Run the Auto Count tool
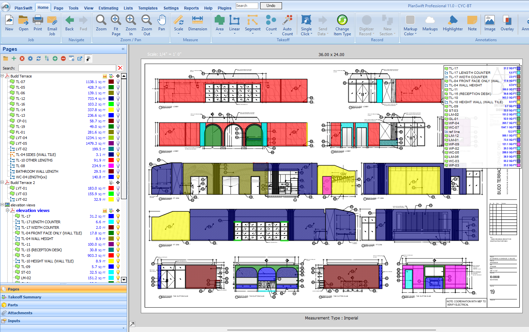 (x=287, y=20)
